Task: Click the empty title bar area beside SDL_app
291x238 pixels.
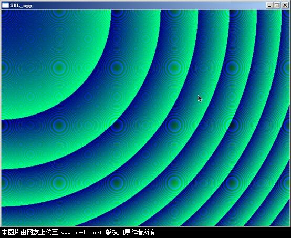Action: pyautogui.click(x=149, y=6)
